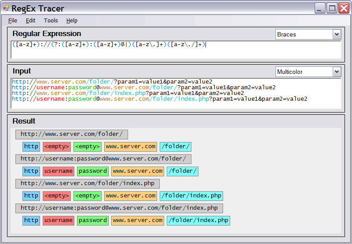Select the first match http://www.server.com/folder/
The width and height of the screenshot is (352, 244).
pos(72,135)
